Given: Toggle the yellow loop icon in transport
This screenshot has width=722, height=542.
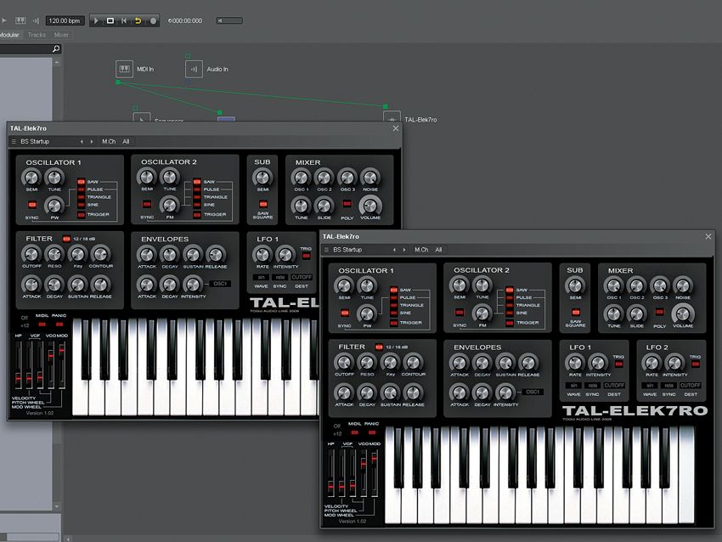Looking at the screenshot, I should tap(138, 20).
